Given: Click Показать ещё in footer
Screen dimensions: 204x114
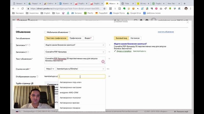Looking at the screenshot, I should tap(181, 111).
